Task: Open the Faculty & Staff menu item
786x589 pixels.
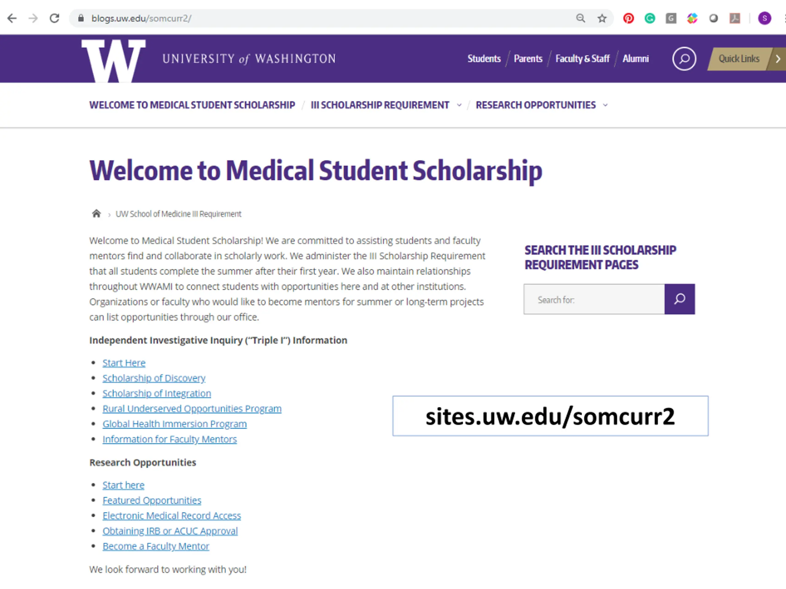Action: click(582, 59)
